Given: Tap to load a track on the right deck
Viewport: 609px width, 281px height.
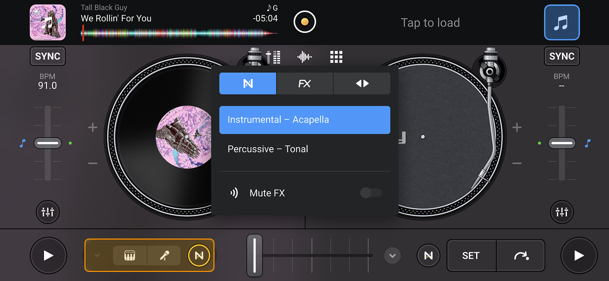Looking at the screenshot, I should point(430,23).
